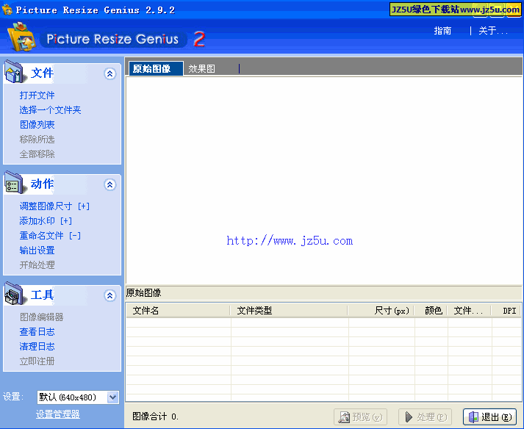This screenshot has width=524, height=429.
Task: Switch to the 原始图像 tab
Action: coord(156,68)
